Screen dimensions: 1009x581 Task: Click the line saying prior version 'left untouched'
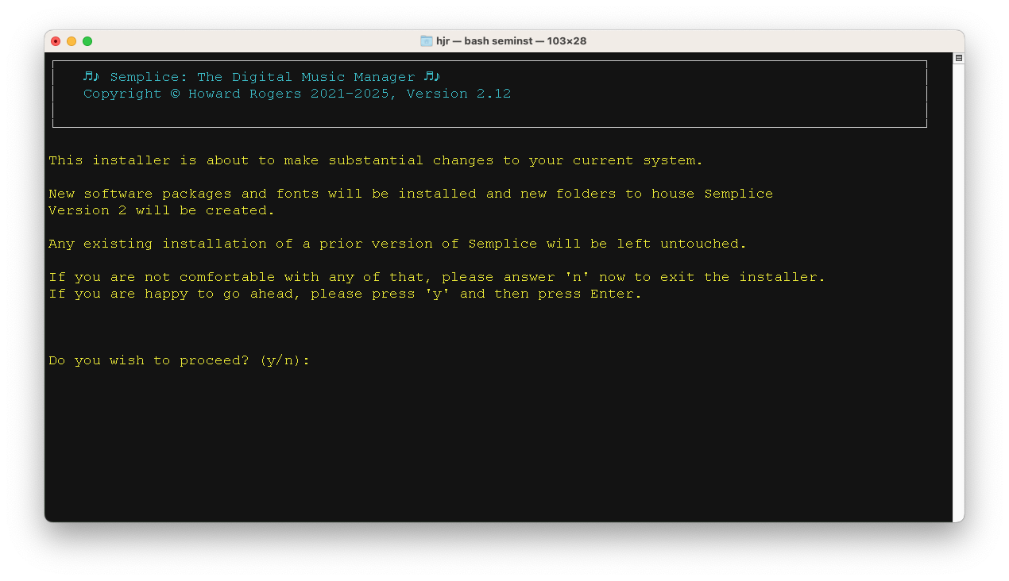(x=397, y=244)
